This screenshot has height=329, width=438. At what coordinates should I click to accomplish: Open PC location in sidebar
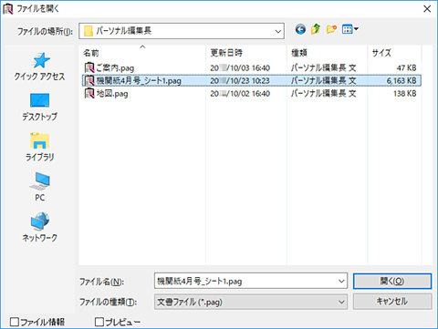tap(39, 187)
